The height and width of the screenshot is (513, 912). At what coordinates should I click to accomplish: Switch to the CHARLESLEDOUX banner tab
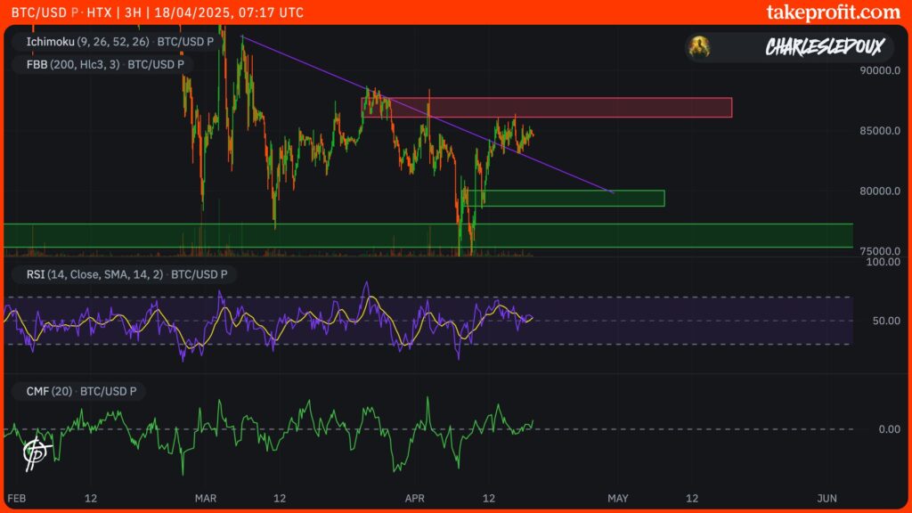[x=823, y=47]
